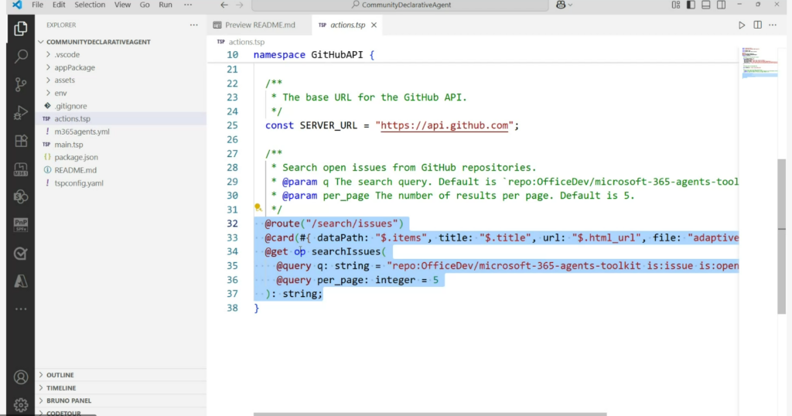
Task: Split the editor to the right
Action: 758,25
